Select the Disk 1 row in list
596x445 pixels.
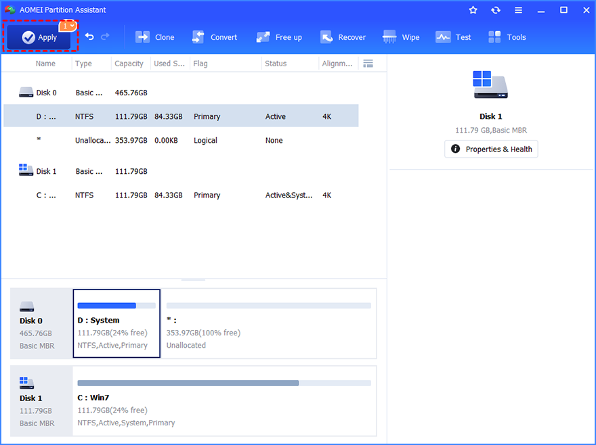181,171
